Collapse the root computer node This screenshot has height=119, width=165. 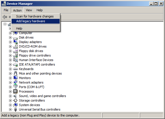click(x=5, y=24)
